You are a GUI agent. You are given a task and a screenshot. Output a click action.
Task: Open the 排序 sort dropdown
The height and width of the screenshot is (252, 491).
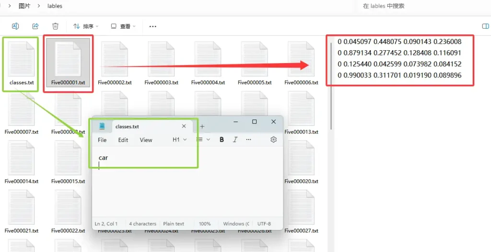coord(86,26)
